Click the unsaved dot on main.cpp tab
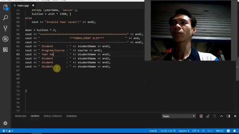This screenshot has width=239, height=134. click(33, 5)
